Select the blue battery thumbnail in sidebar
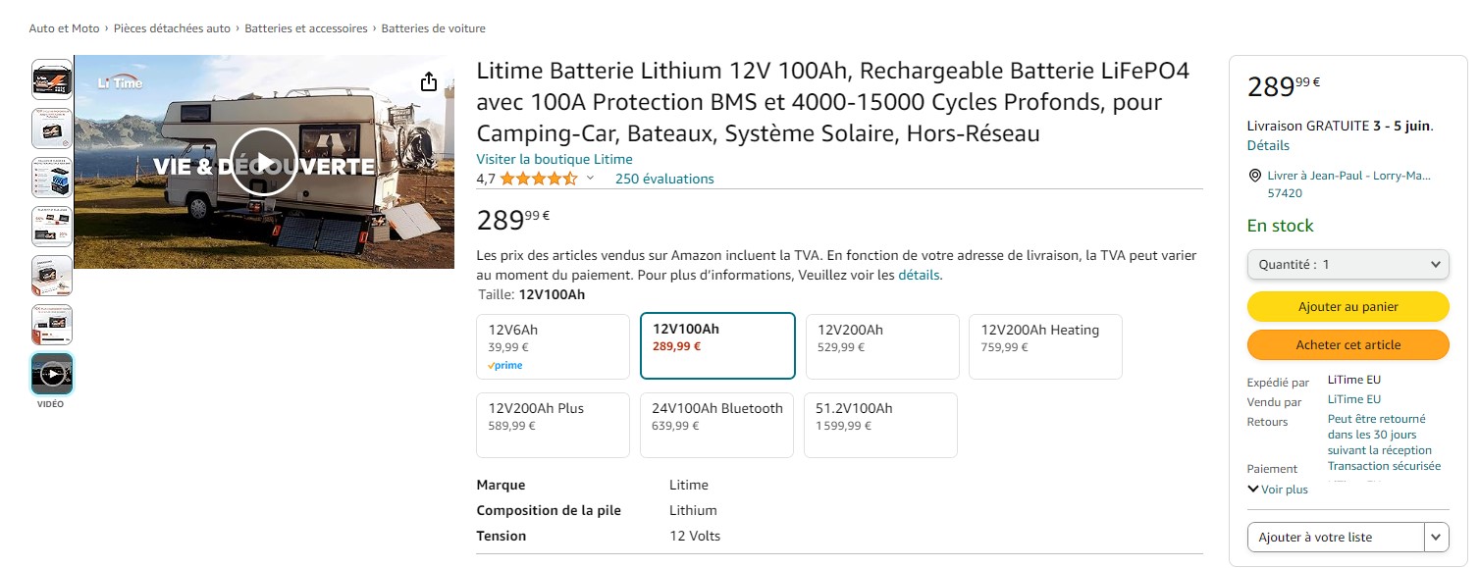The width and height of the screenshot is (1479, 568). tap(51, 177)
